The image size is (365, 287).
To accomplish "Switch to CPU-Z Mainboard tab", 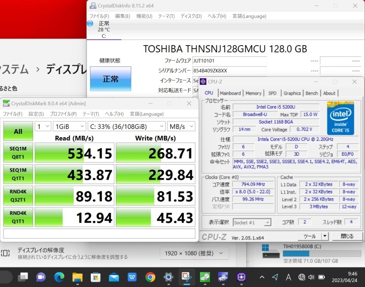I will (x=230, y=93).
